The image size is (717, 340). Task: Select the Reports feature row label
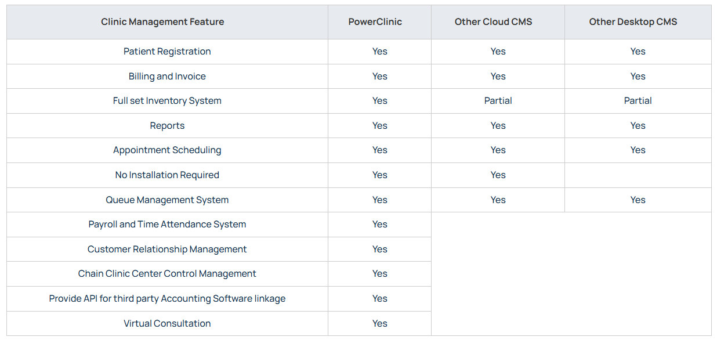click(167, 126)
